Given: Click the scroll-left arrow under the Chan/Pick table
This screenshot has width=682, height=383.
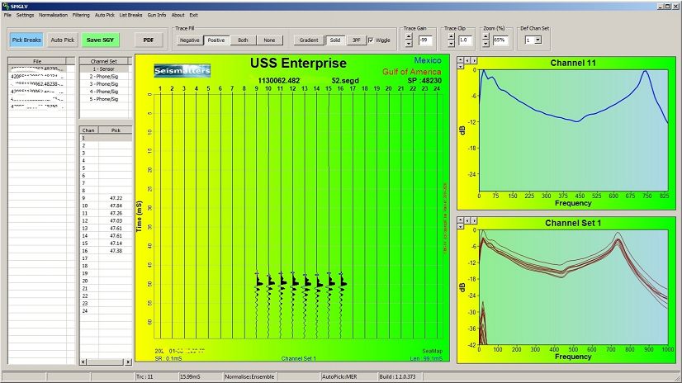Looking at the screenshot, I should (83, 362).
